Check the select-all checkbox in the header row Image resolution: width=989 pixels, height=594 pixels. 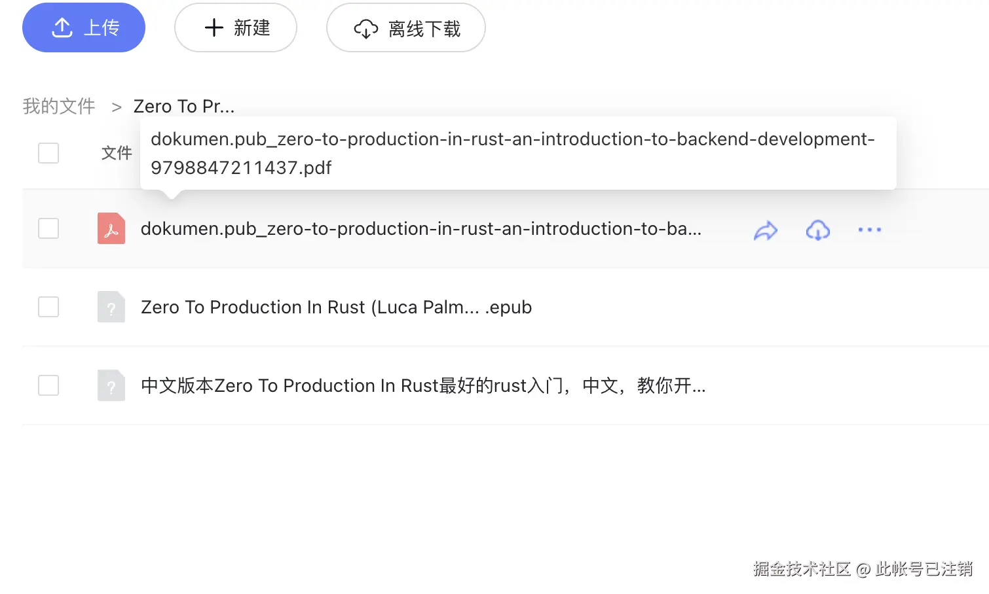click(48, 152)
